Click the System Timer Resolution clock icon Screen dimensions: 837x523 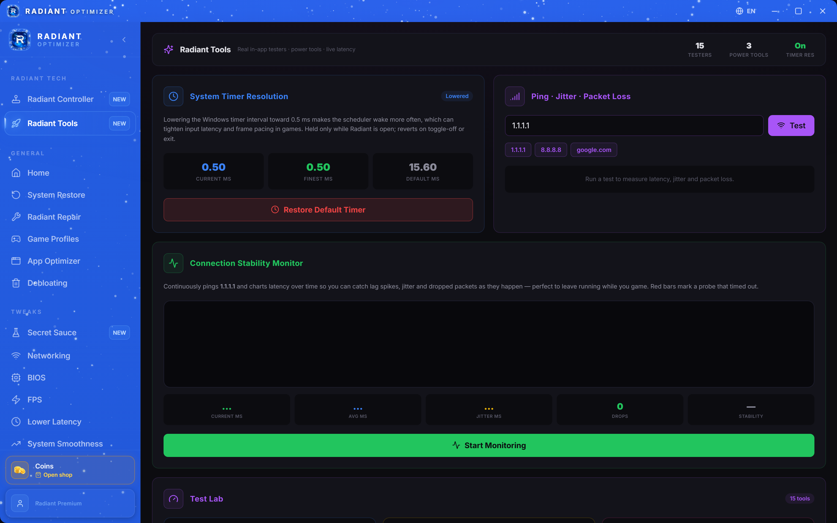[173, 96]
